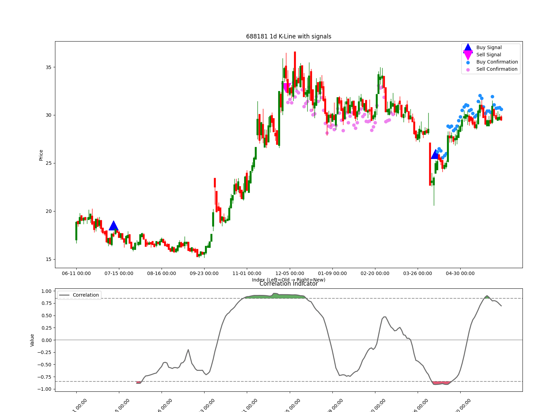
Task: Click the '06-11 00:00' x-axis tick label
Action: click(76, 274)
